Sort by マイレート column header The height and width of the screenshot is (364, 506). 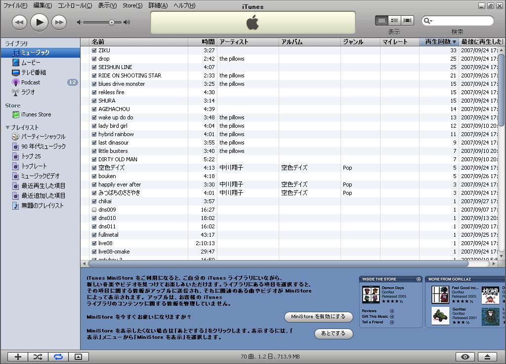pyautogui.click(x=400, y=42)
